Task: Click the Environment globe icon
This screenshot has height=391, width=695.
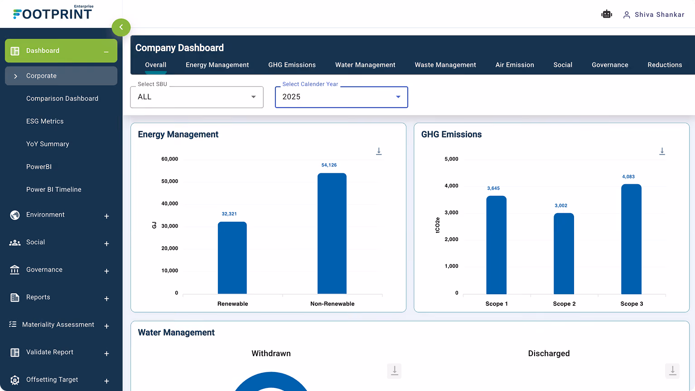Action: [x=15, y=215]
